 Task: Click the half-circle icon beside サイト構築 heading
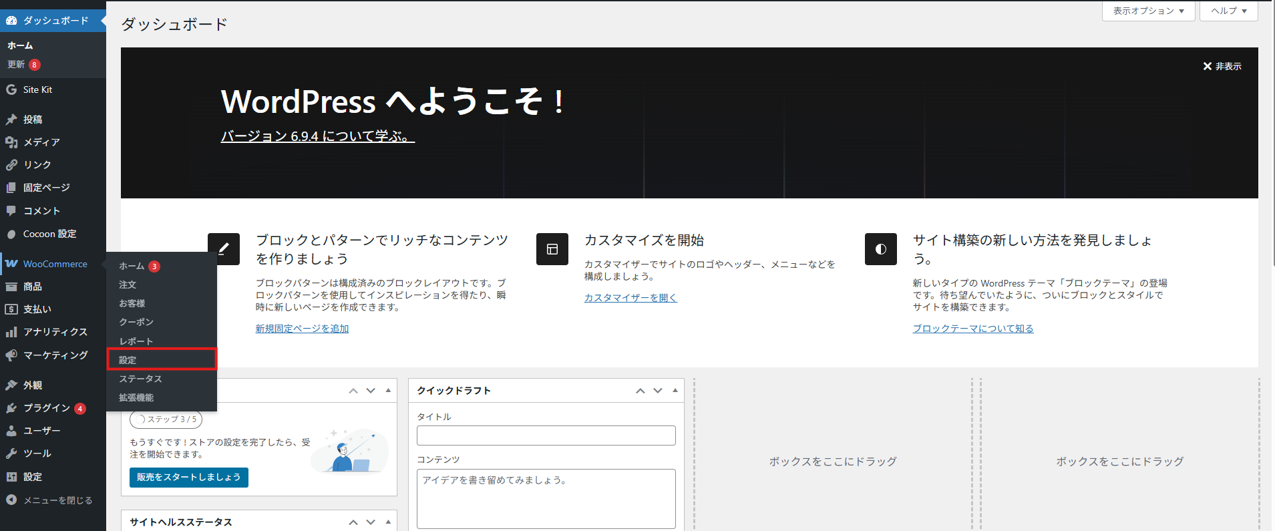pyautogui.click(x=881, y=249)
